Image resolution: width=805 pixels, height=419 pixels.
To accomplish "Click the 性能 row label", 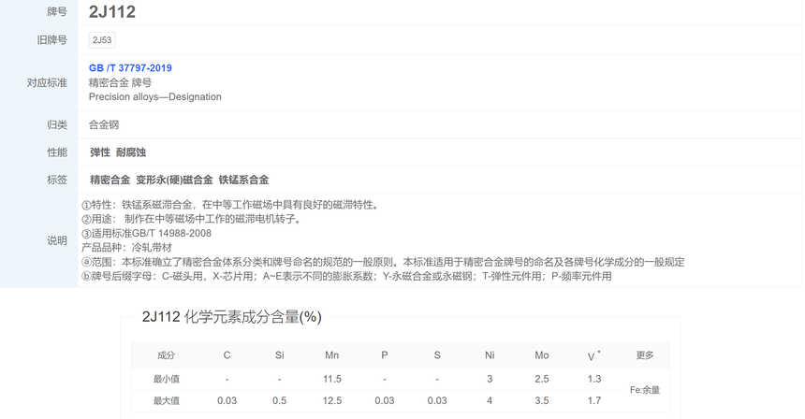I will pyautogui.click(x=57, y=152).
